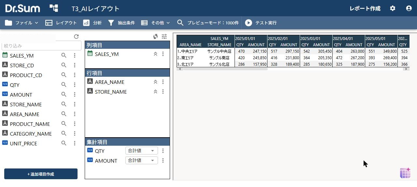Click 集計項目 section header

point(127,142)
